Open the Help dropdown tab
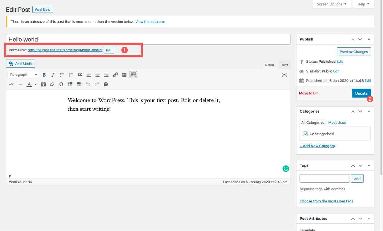 point(364,4)
